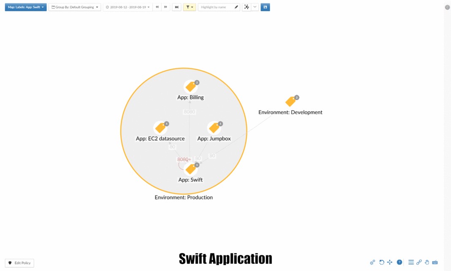Open the gears settings icon
Viewport: 451px width, 271px height.
pos(372,262)
